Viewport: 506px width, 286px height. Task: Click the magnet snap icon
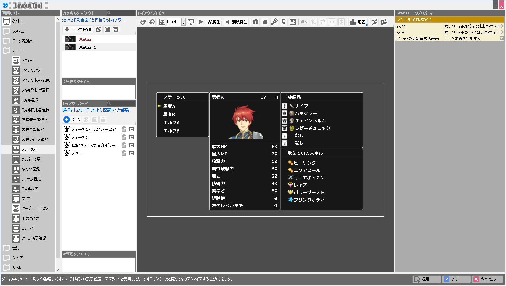point(256,22)
